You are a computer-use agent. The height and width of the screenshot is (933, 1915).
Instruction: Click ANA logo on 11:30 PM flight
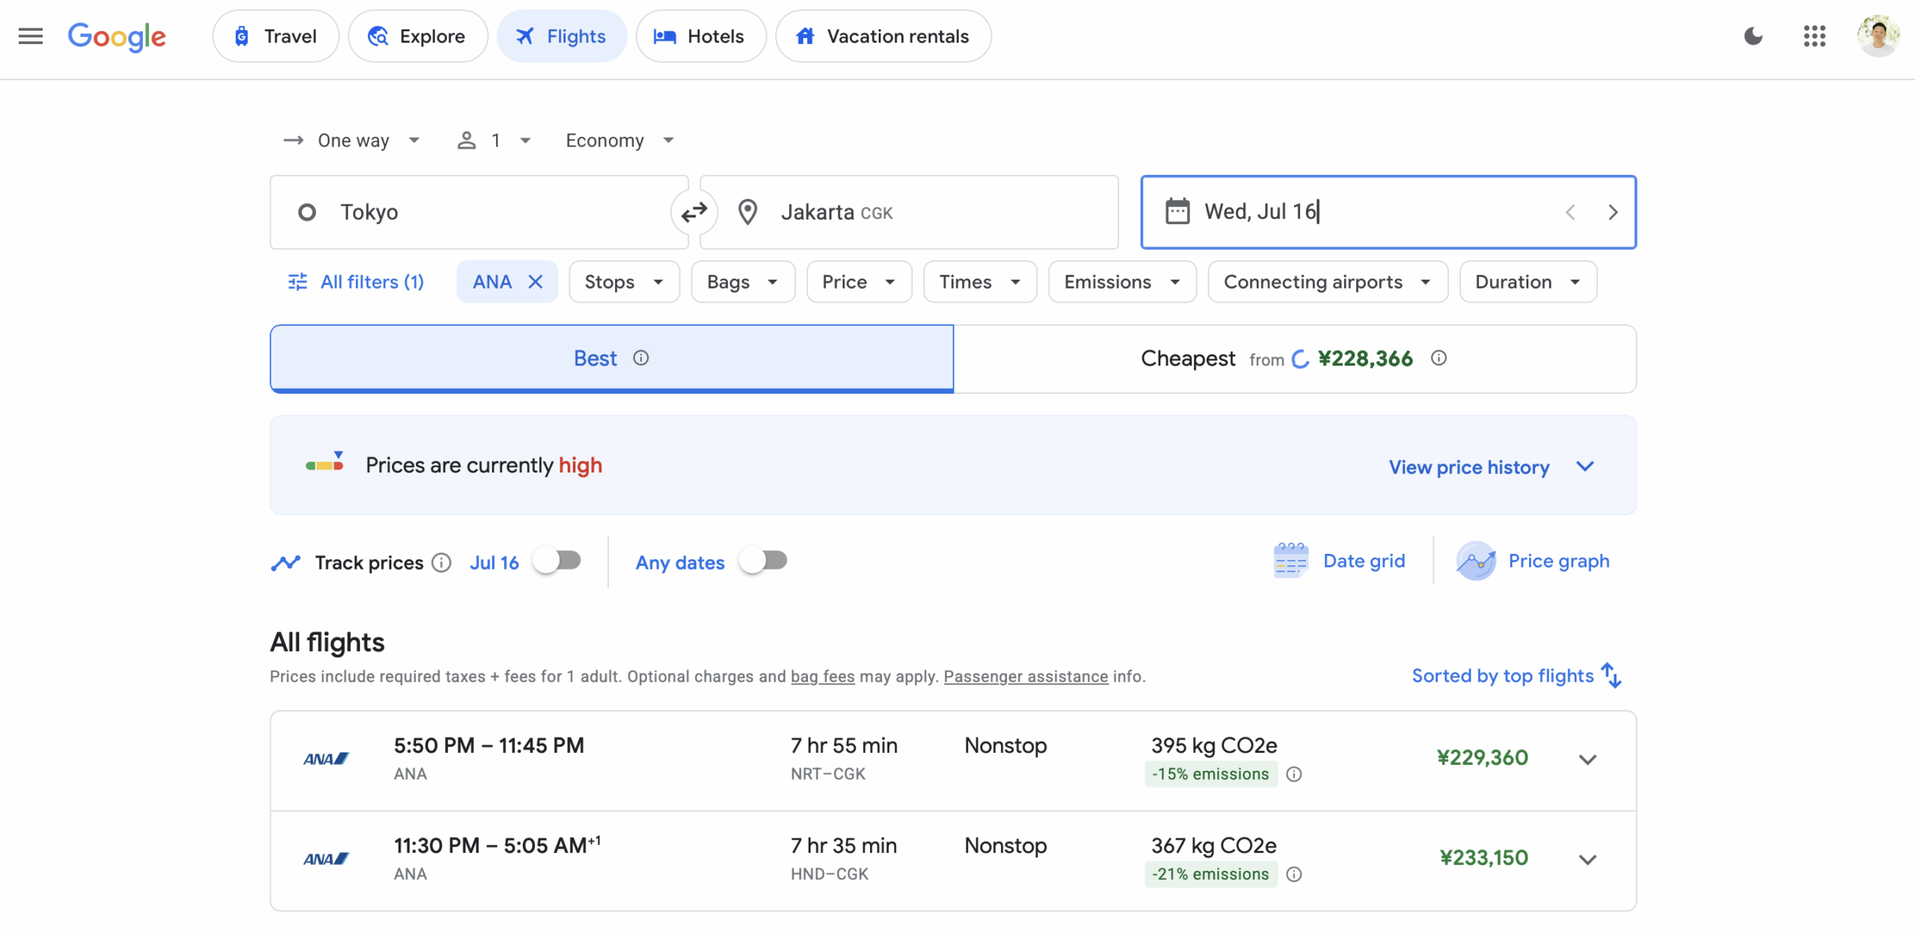[326, 859]
